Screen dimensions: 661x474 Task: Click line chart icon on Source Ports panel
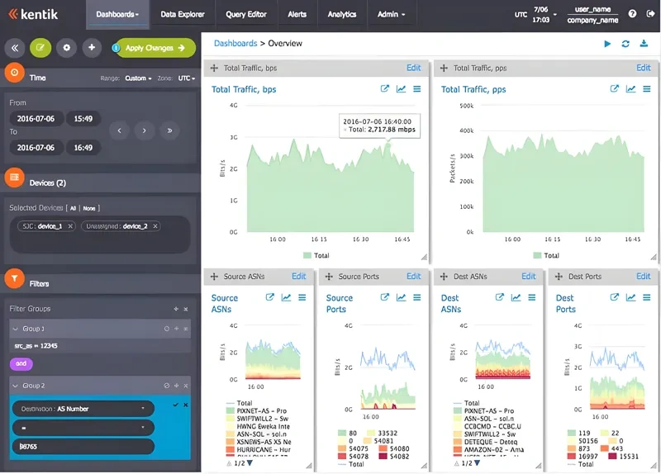tap(400, 298)
